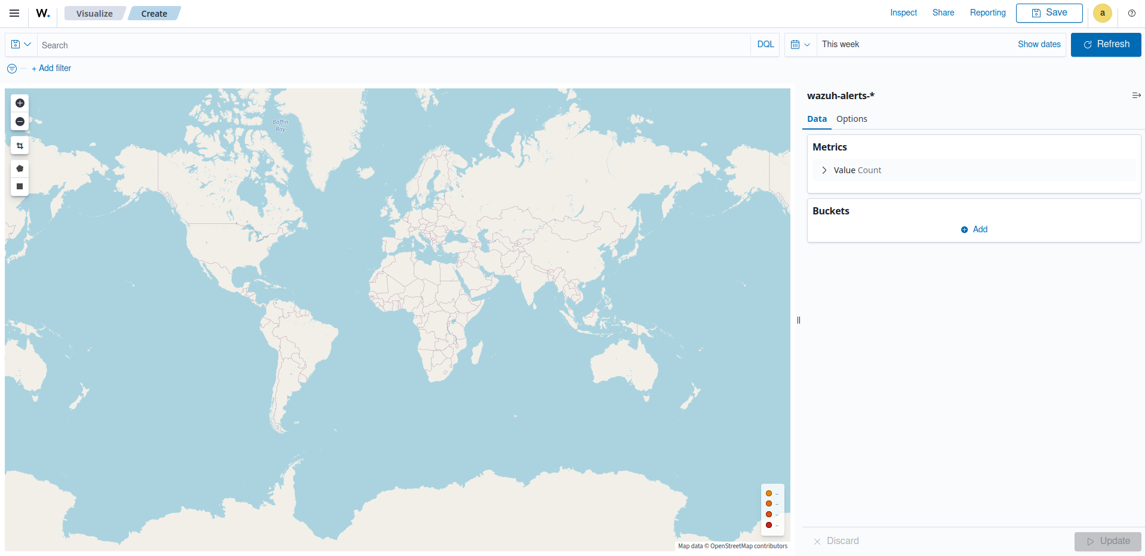Zoom out on the map
1145x556 pixels.
coord(20,122)
